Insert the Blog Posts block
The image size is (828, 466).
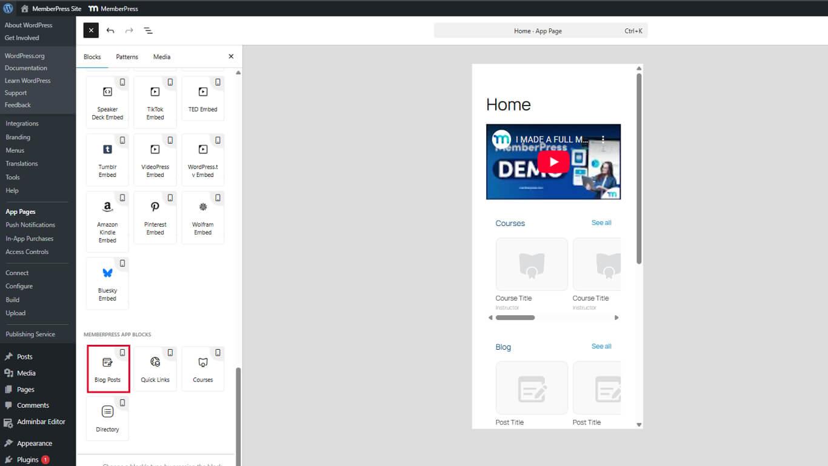(107, 368)
